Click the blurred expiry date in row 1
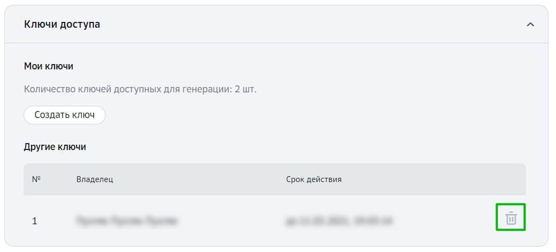This screenshot has width=556, height=252. coord(339,221)
